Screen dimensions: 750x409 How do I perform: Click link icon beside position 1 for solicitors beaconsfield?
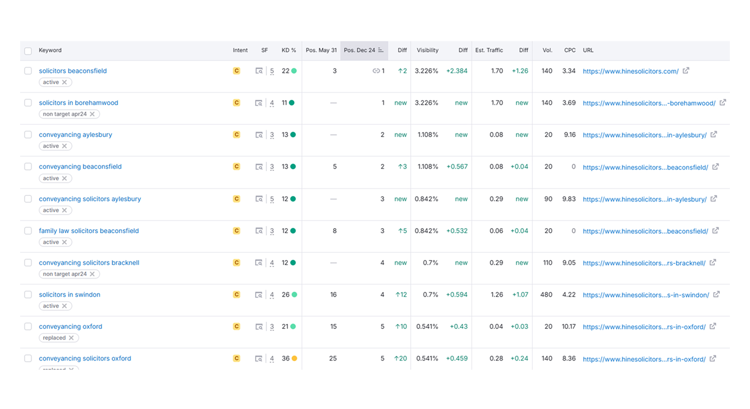click(x=376, y=71)
